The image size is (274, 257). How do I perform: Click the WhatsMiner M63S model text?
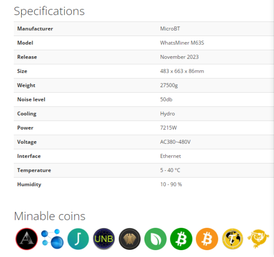(x=182, y=43)
